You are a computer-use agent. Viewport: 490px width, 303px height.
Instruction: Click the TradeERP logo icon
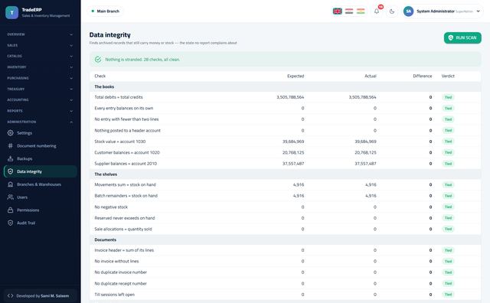tap(12, 12)
